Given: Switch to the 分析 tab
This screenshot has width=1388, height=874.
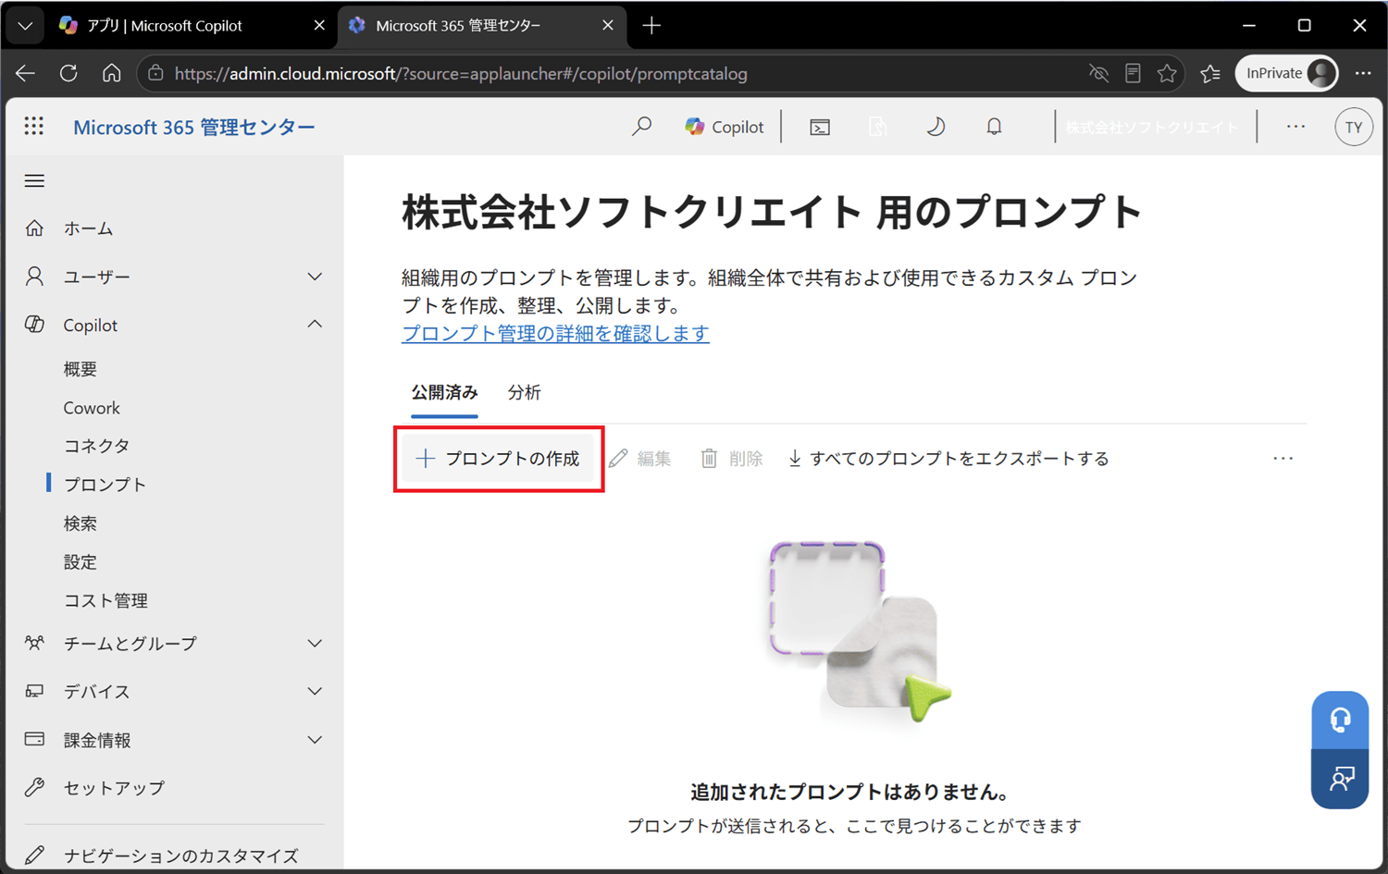Looking at the screenshot, I should [524, 392].
